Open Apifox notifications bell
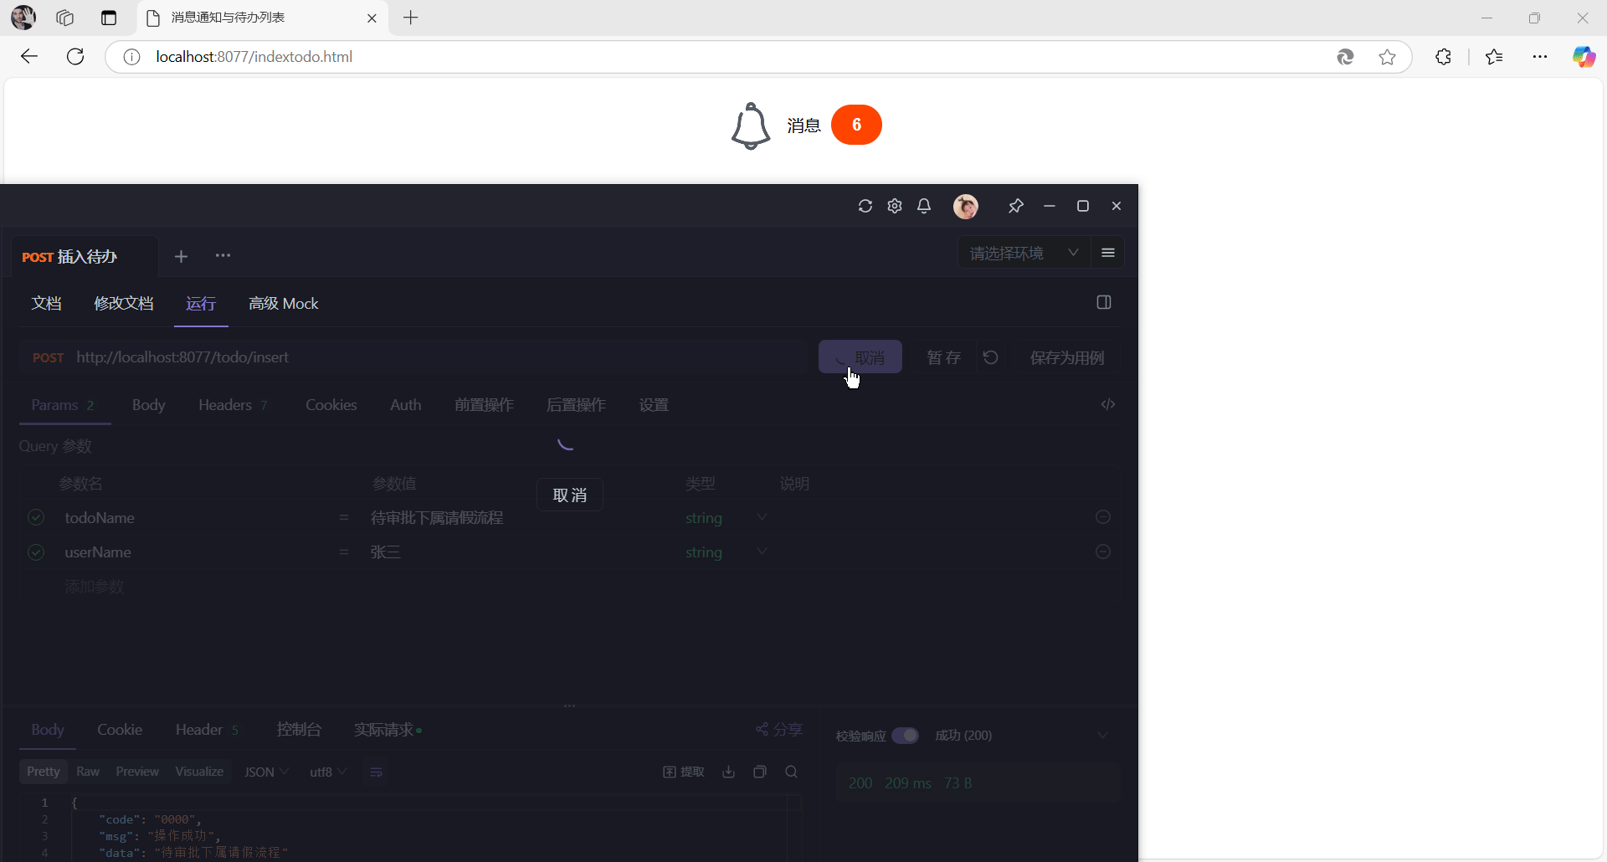Image resolution: width=1607 pixels, height=862 pixels. point(924,206)
